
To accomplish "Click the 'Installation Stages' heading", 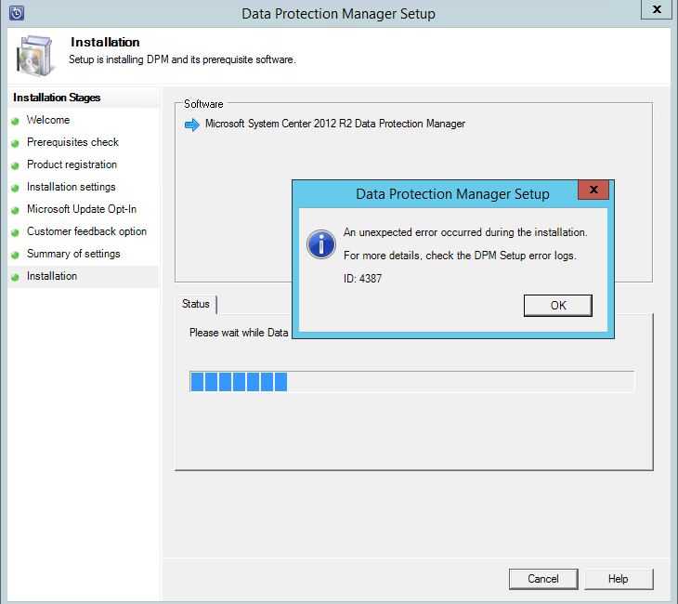I will 57,98.
